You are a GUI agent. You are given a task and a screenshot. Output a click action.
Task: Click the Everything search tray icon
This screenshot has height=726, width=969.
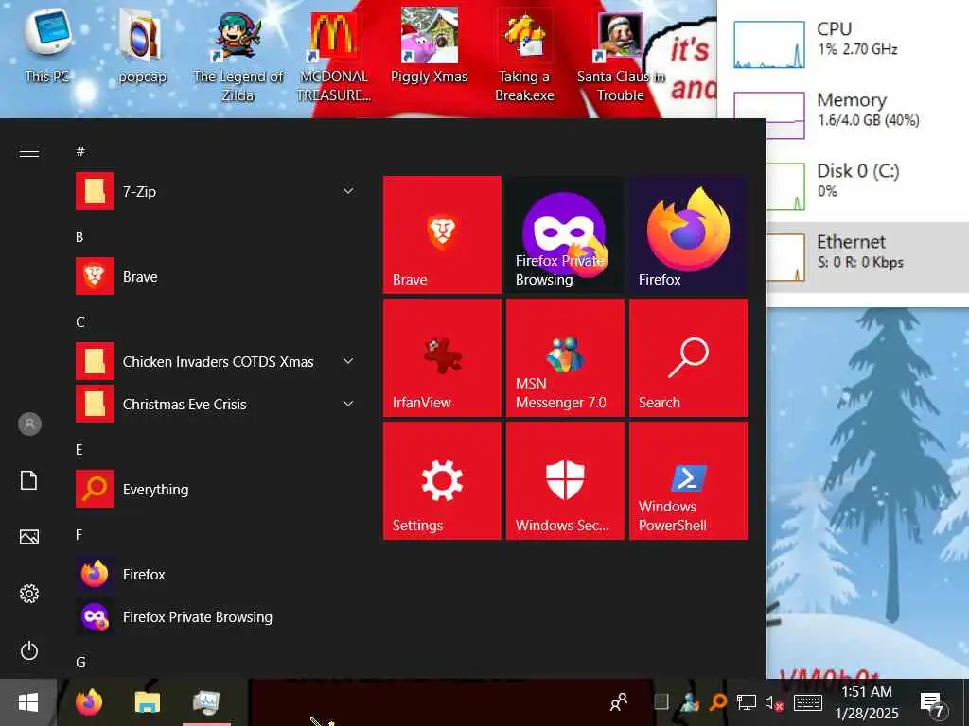717,702
